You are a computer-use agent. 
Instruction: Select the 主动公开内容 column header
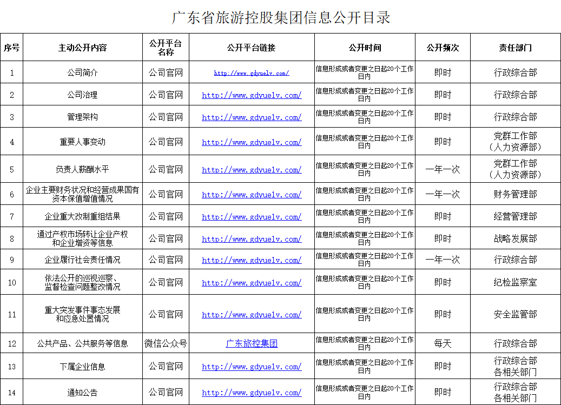pyautogui.click(x=83, y=48)
